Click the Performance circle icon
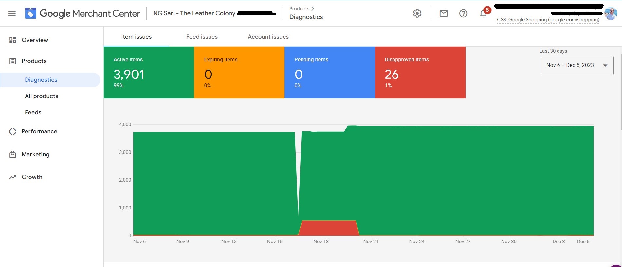This screenshot has height=267, width=622. (12, 131)
